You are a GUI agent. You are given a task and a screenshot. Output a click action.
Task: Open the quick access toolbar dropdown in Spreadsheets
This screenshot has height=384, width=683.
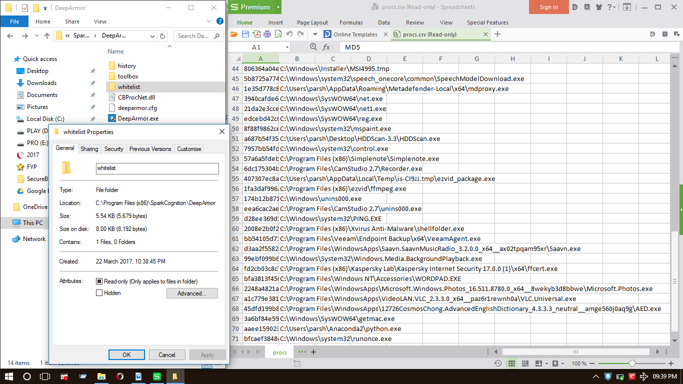(x=315, y=34)
